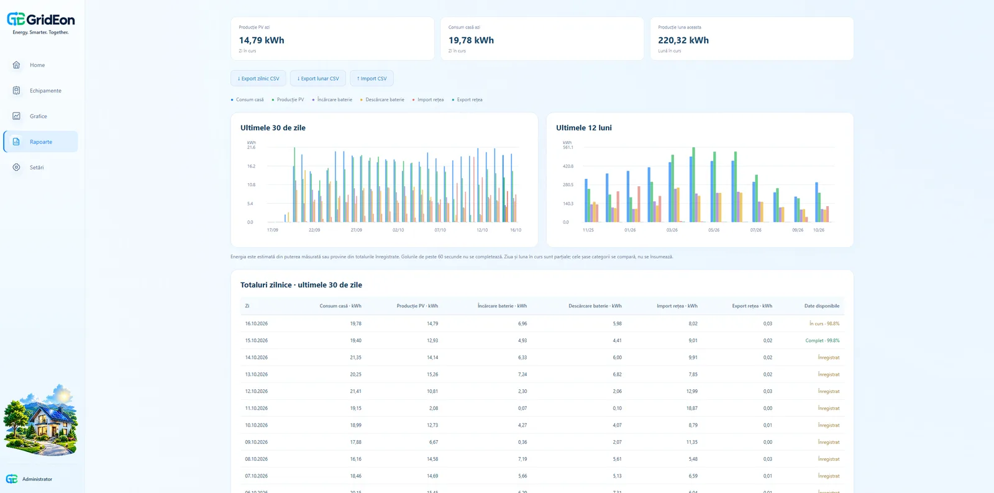Toggle the Descărcare baterie legend item
Image resolution: width=994 pixels, height=493 pixels.
pyautogui.click(x=382, y=99)
